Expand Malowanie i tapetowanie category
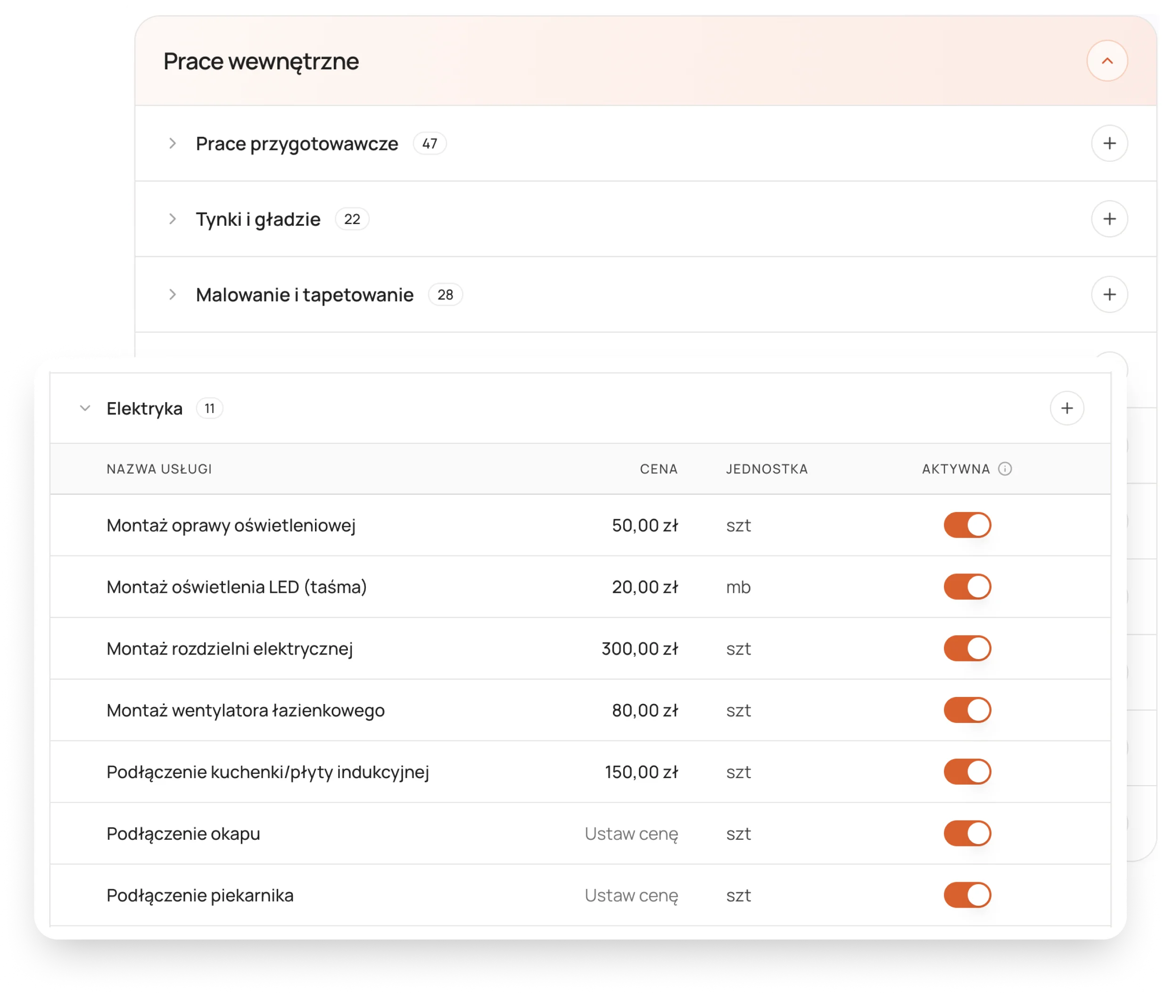This screenshot has height=994, width=1173. coord(173,295)
